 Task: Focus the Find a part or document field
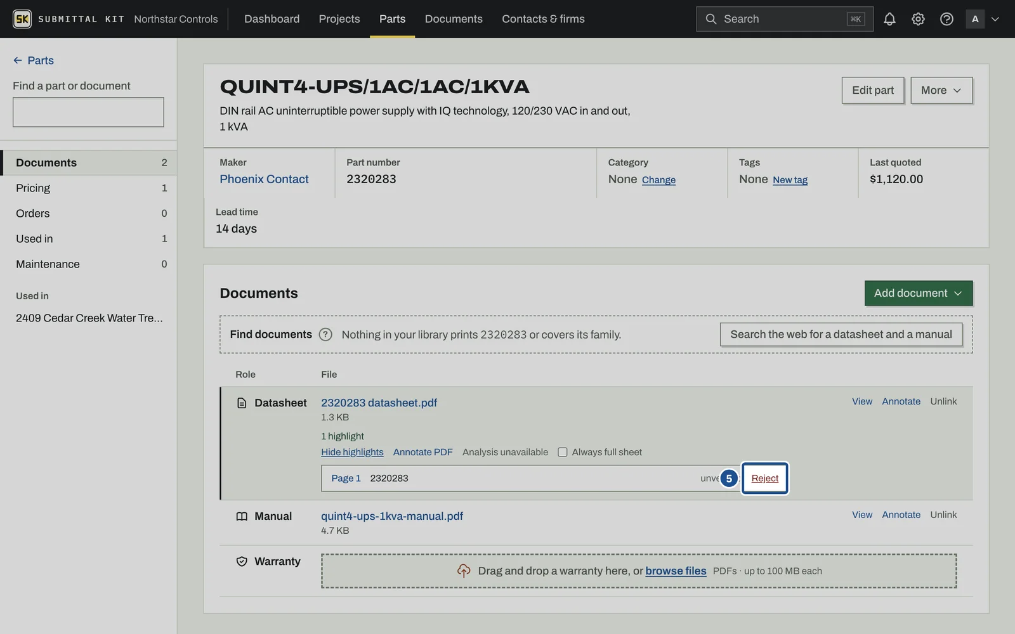tap(88, 112)
